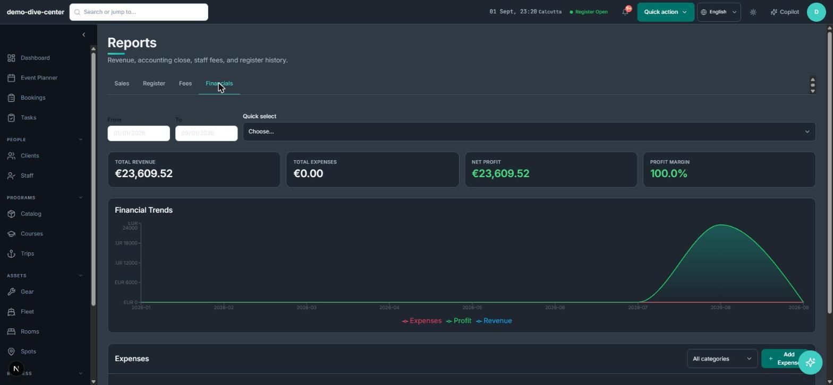Open the notifications bell
This screenshot has height=385, width=833.
[x=625, y=12]
